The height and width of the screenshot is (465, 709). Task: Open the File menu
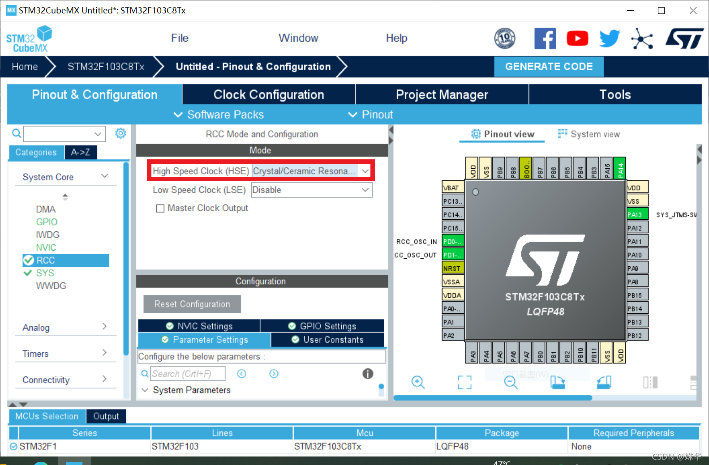pos(180,38)
